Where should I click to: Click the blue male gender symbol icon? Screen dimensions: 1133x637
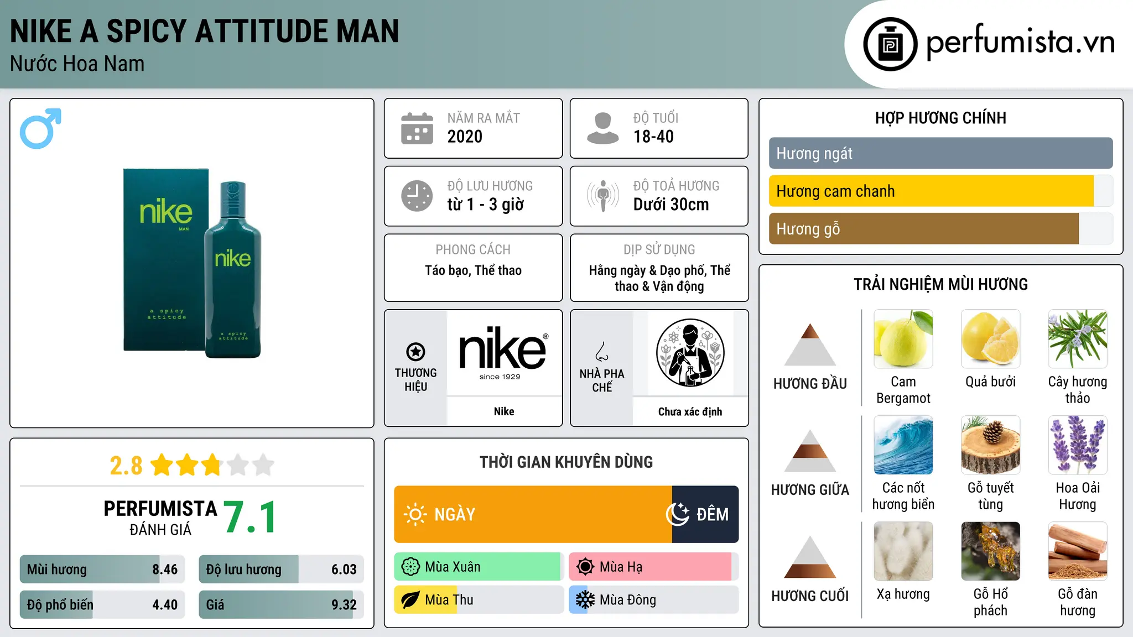40,128
